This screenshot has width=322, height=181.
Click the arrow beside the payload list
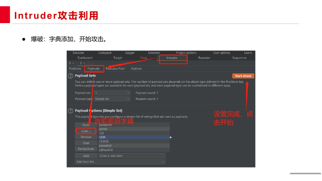pos(171,137)
